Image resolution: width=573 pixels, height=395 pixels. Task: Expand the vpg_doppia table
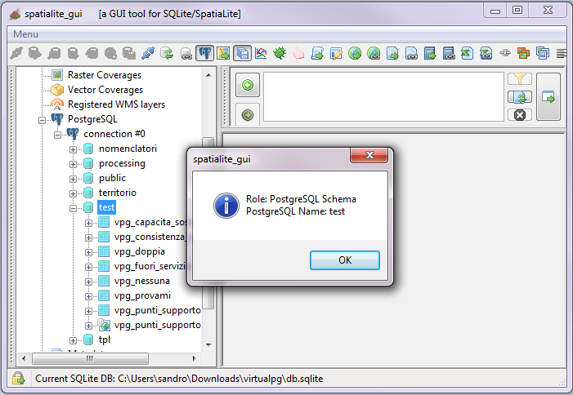(88, 252)
